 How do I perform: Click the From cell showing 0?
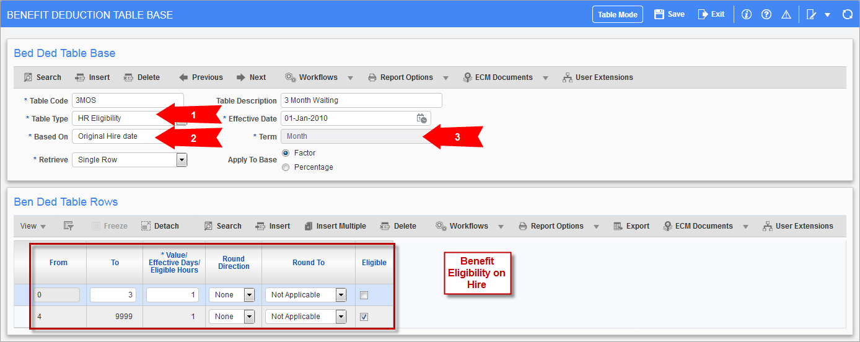tap(56, 295)
